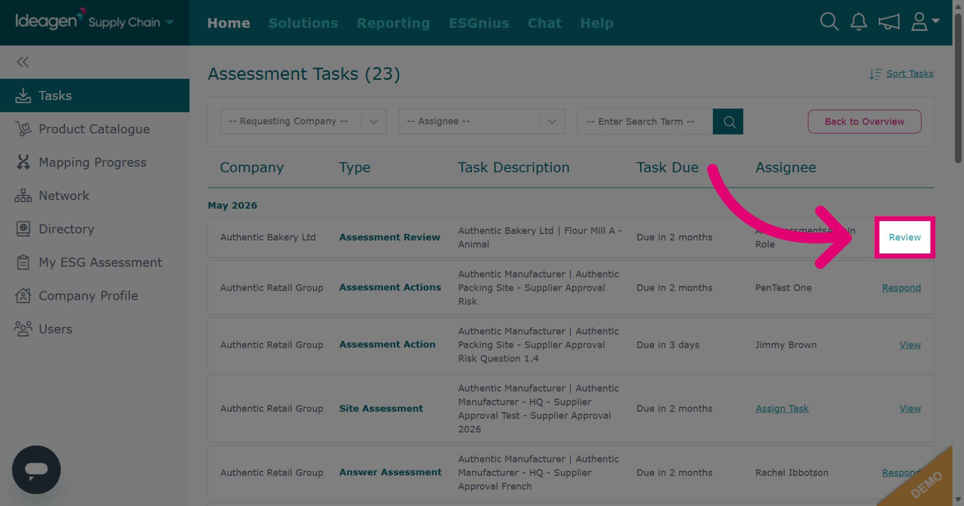Click Sort Tasks link
The image size is (964, 506).
click(910, 74)
